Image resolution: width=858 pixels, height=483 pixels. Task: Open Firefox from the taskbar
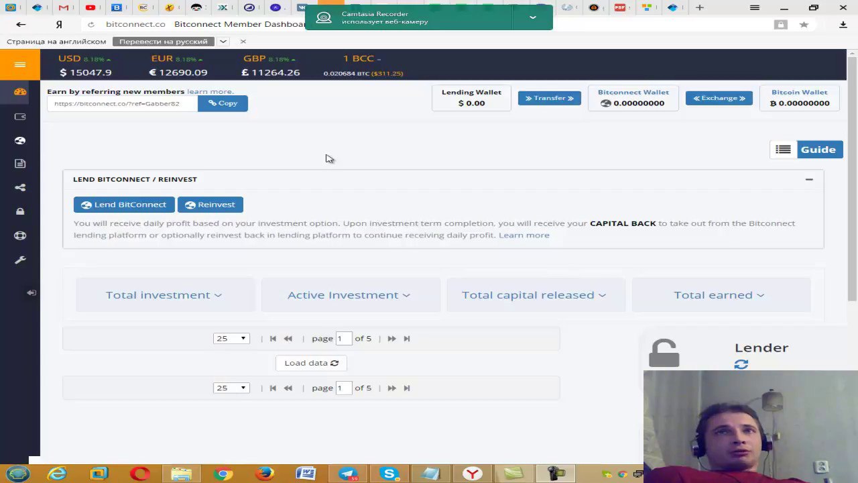point(265,474)
